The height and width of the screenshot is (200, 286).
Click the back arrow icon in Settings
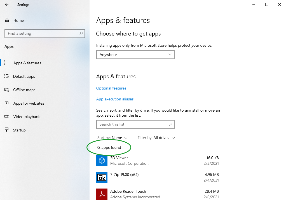[x=7, y=4]
